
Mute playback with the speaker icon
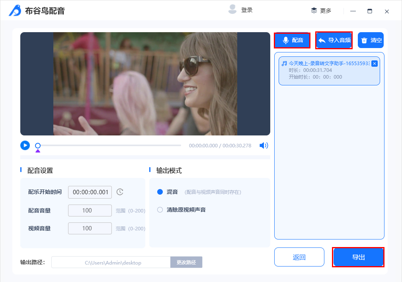[263, 145]
